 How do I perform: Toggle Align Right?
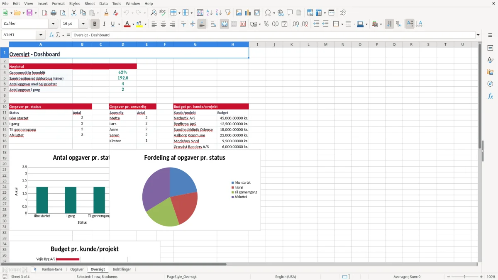[172, 24]
